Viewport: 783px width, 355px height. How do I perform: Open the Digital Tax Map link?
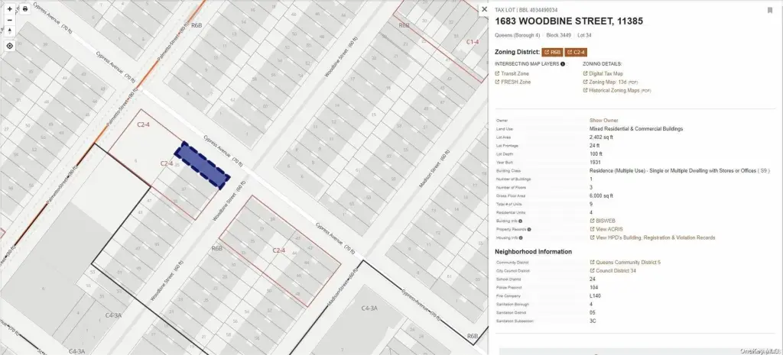tap(606, 73)
